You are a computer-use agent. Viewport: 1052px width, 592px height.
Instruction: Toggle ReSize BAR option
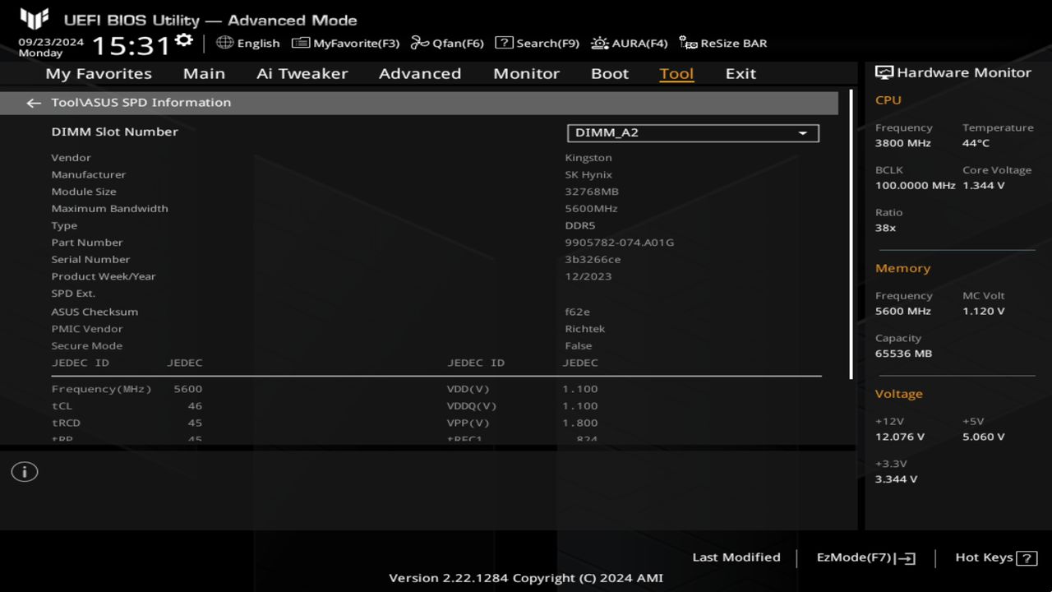tap(723, 43)
